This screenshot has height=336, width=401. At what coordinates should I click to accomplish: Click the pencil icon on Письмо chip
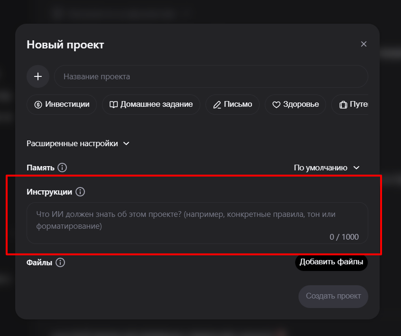[216, 104]
